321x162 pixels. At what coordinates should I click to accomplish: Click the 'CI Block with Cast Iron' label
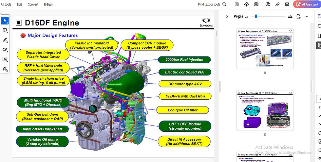click(185, 96)
